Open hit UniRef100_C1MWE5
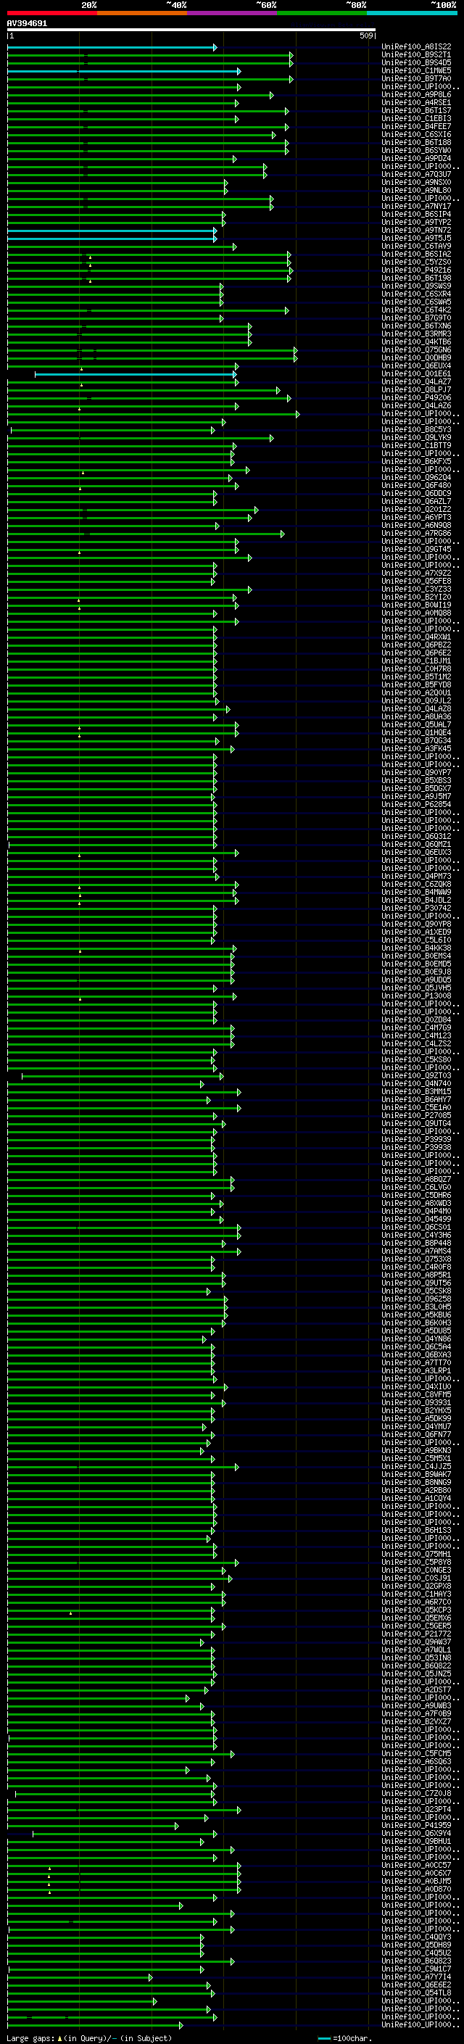This screenshot has width=464, height=2044. coord(416,70)
